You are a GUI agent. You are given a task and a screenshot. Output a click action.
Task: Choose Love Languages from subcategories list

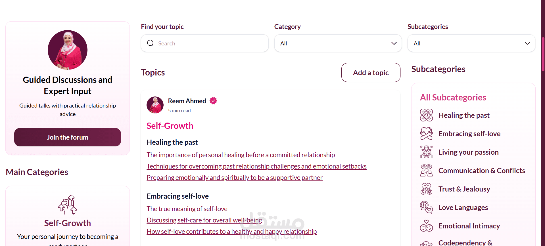click(463, 207)
